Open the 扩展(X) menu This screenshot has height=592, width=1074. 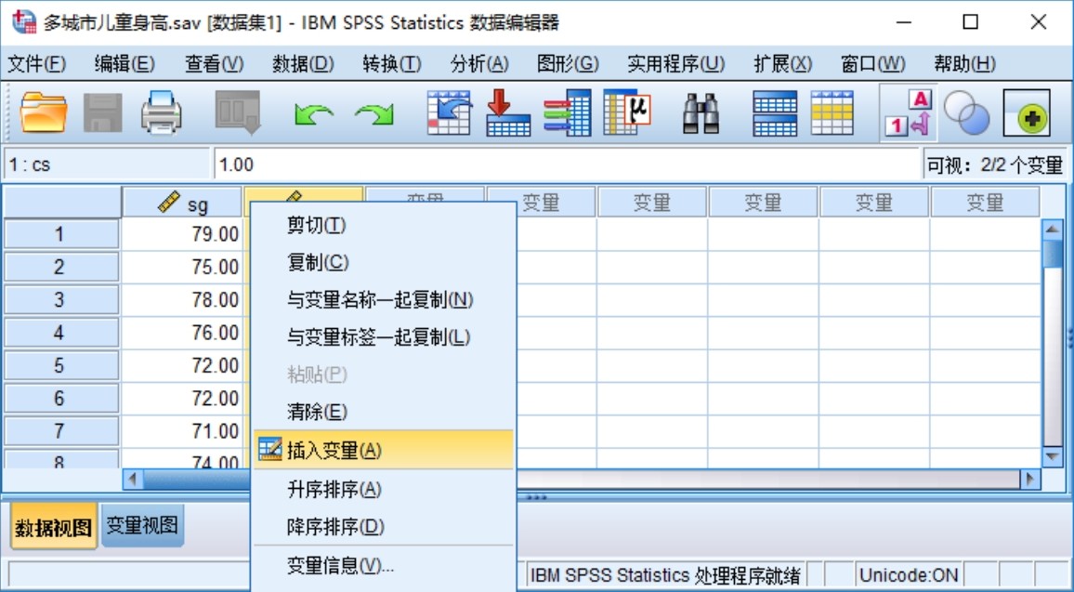click(x=783, y=64)
